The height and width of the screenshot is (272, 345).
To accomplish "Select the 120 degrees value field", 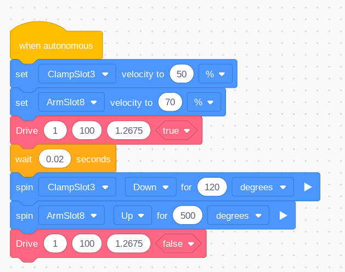I will (212, 187).
